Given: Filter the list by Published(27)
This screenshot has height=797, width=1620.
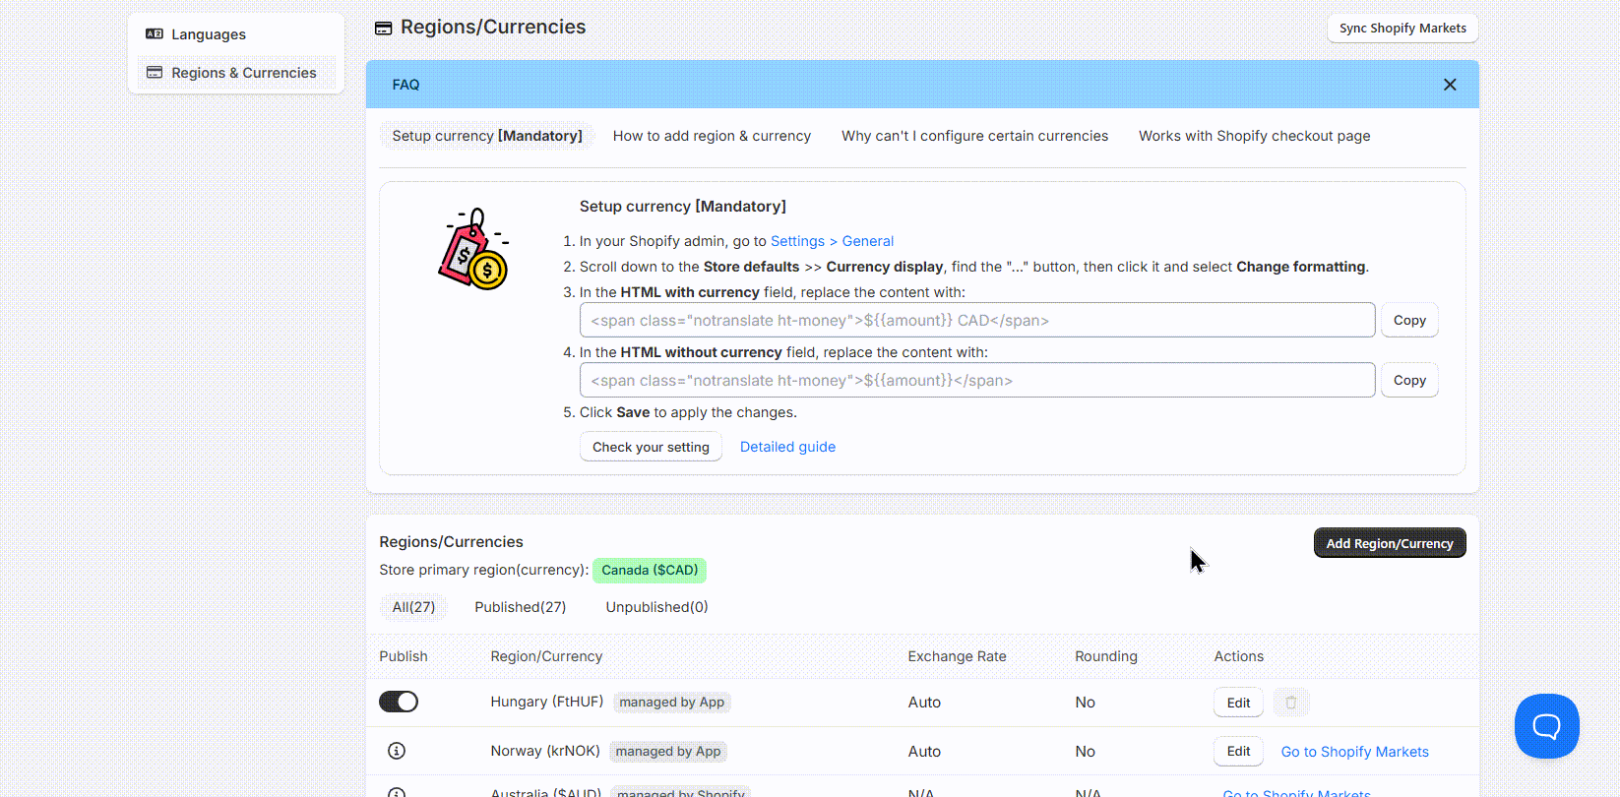Looking at the screenshot, I should [x=521, y=607].
